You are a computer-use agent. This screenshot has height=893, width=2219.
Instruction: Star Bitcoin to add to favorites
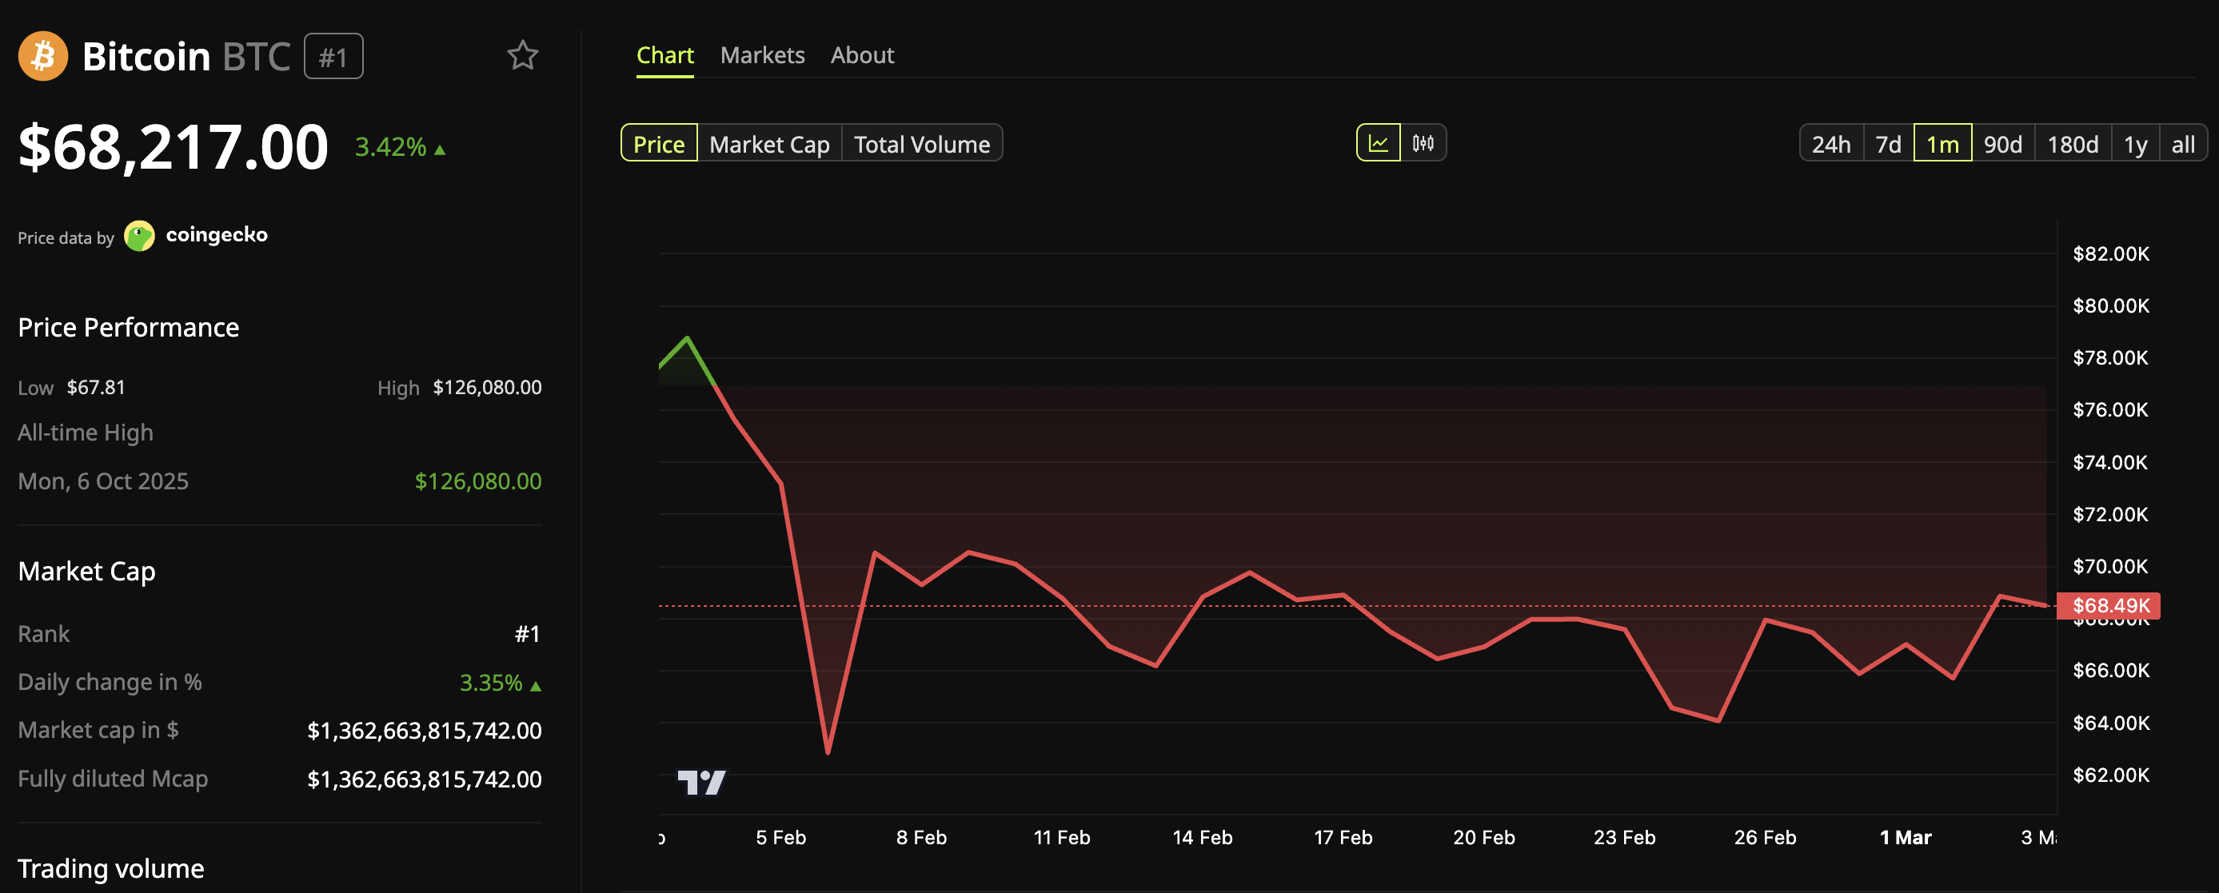(x=524, y=54)
